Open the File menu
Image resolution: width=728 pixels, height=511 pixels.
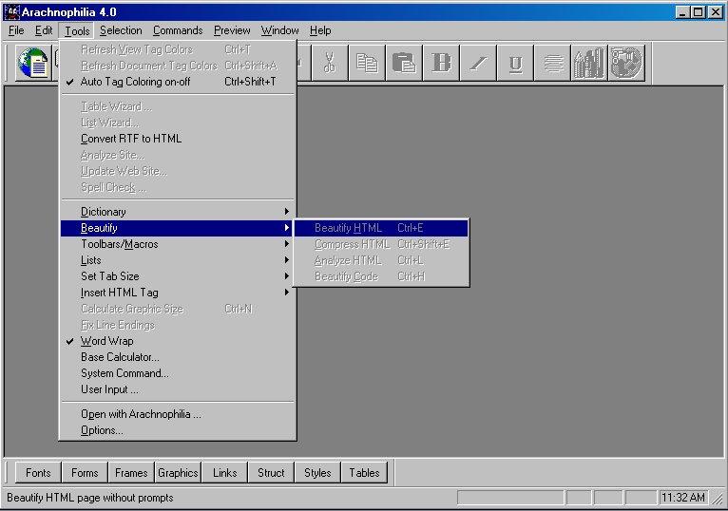click(x=16, y=30)
